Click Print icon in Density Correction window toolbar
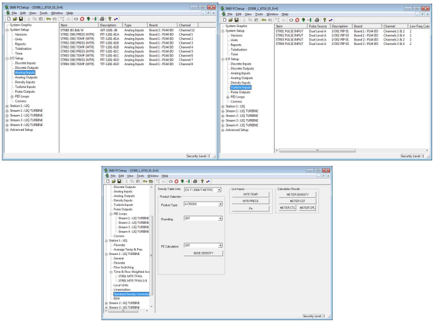The height and width of the screenshot is (322, 434). coord(195,181)
